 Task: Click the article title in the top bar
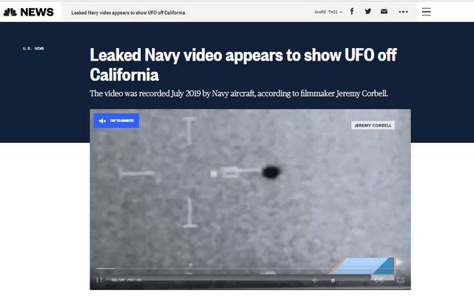128,13
